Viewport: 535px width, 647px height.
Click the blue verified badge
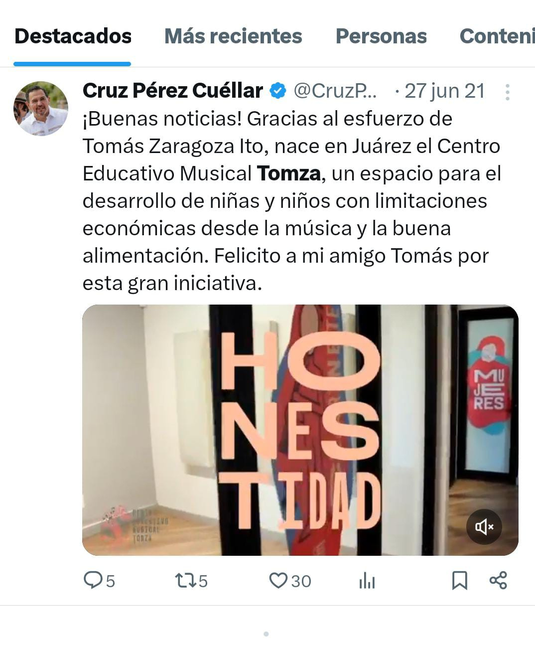coord(277,91)
